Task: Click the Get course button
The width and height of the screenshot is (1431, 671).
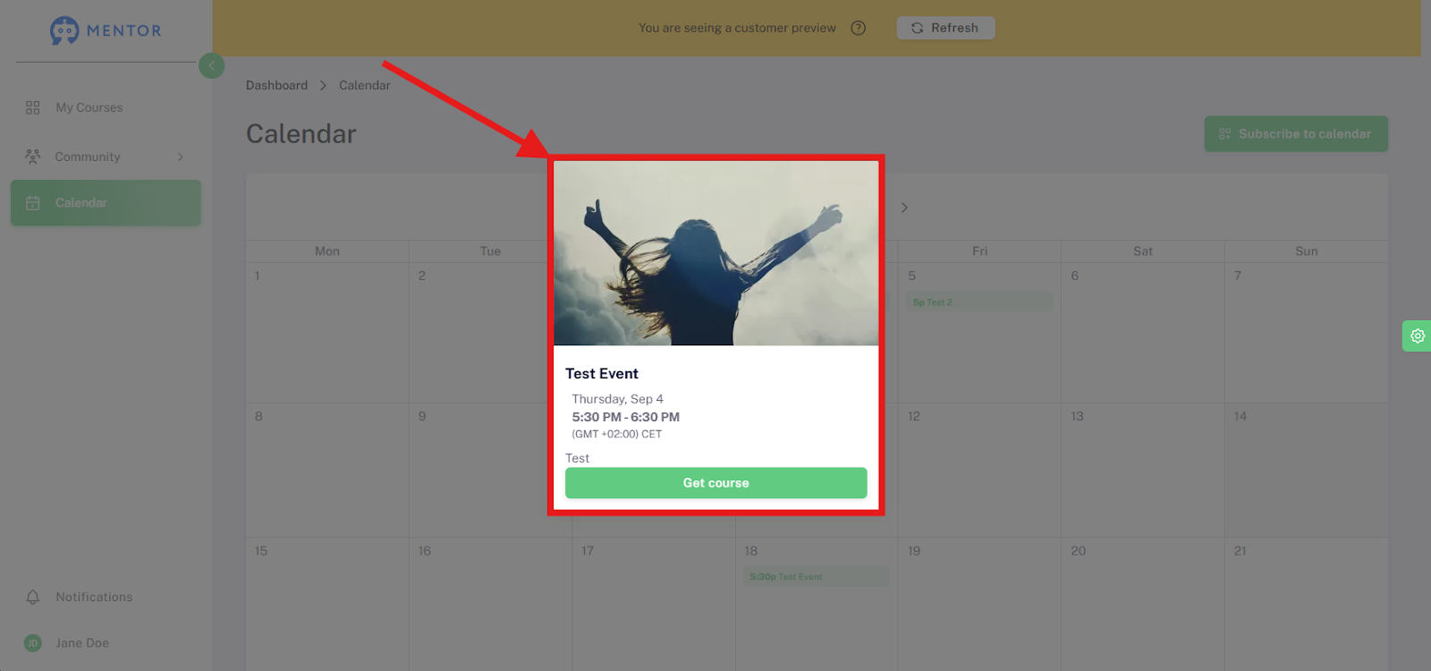Action: (x=715, y=483)
